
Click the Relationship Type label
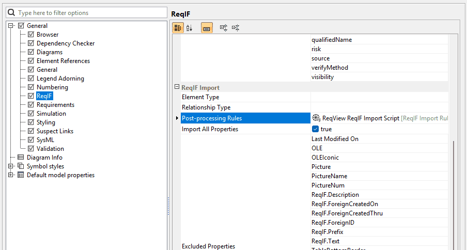click(206, 107)
